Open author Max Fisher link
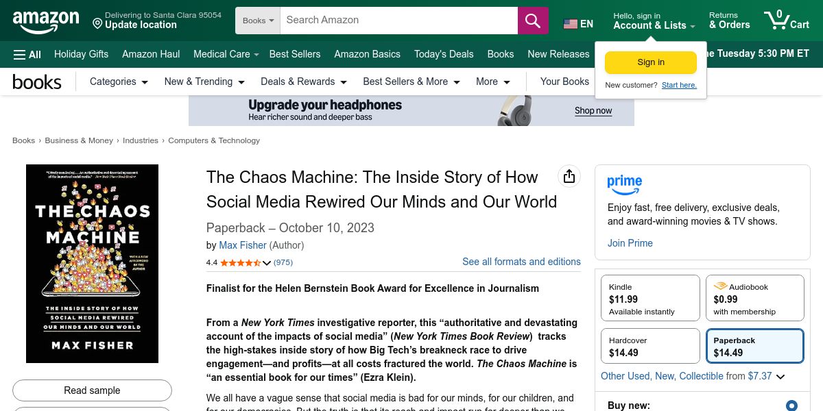823x411 pixels. click(x=243, y=245)
